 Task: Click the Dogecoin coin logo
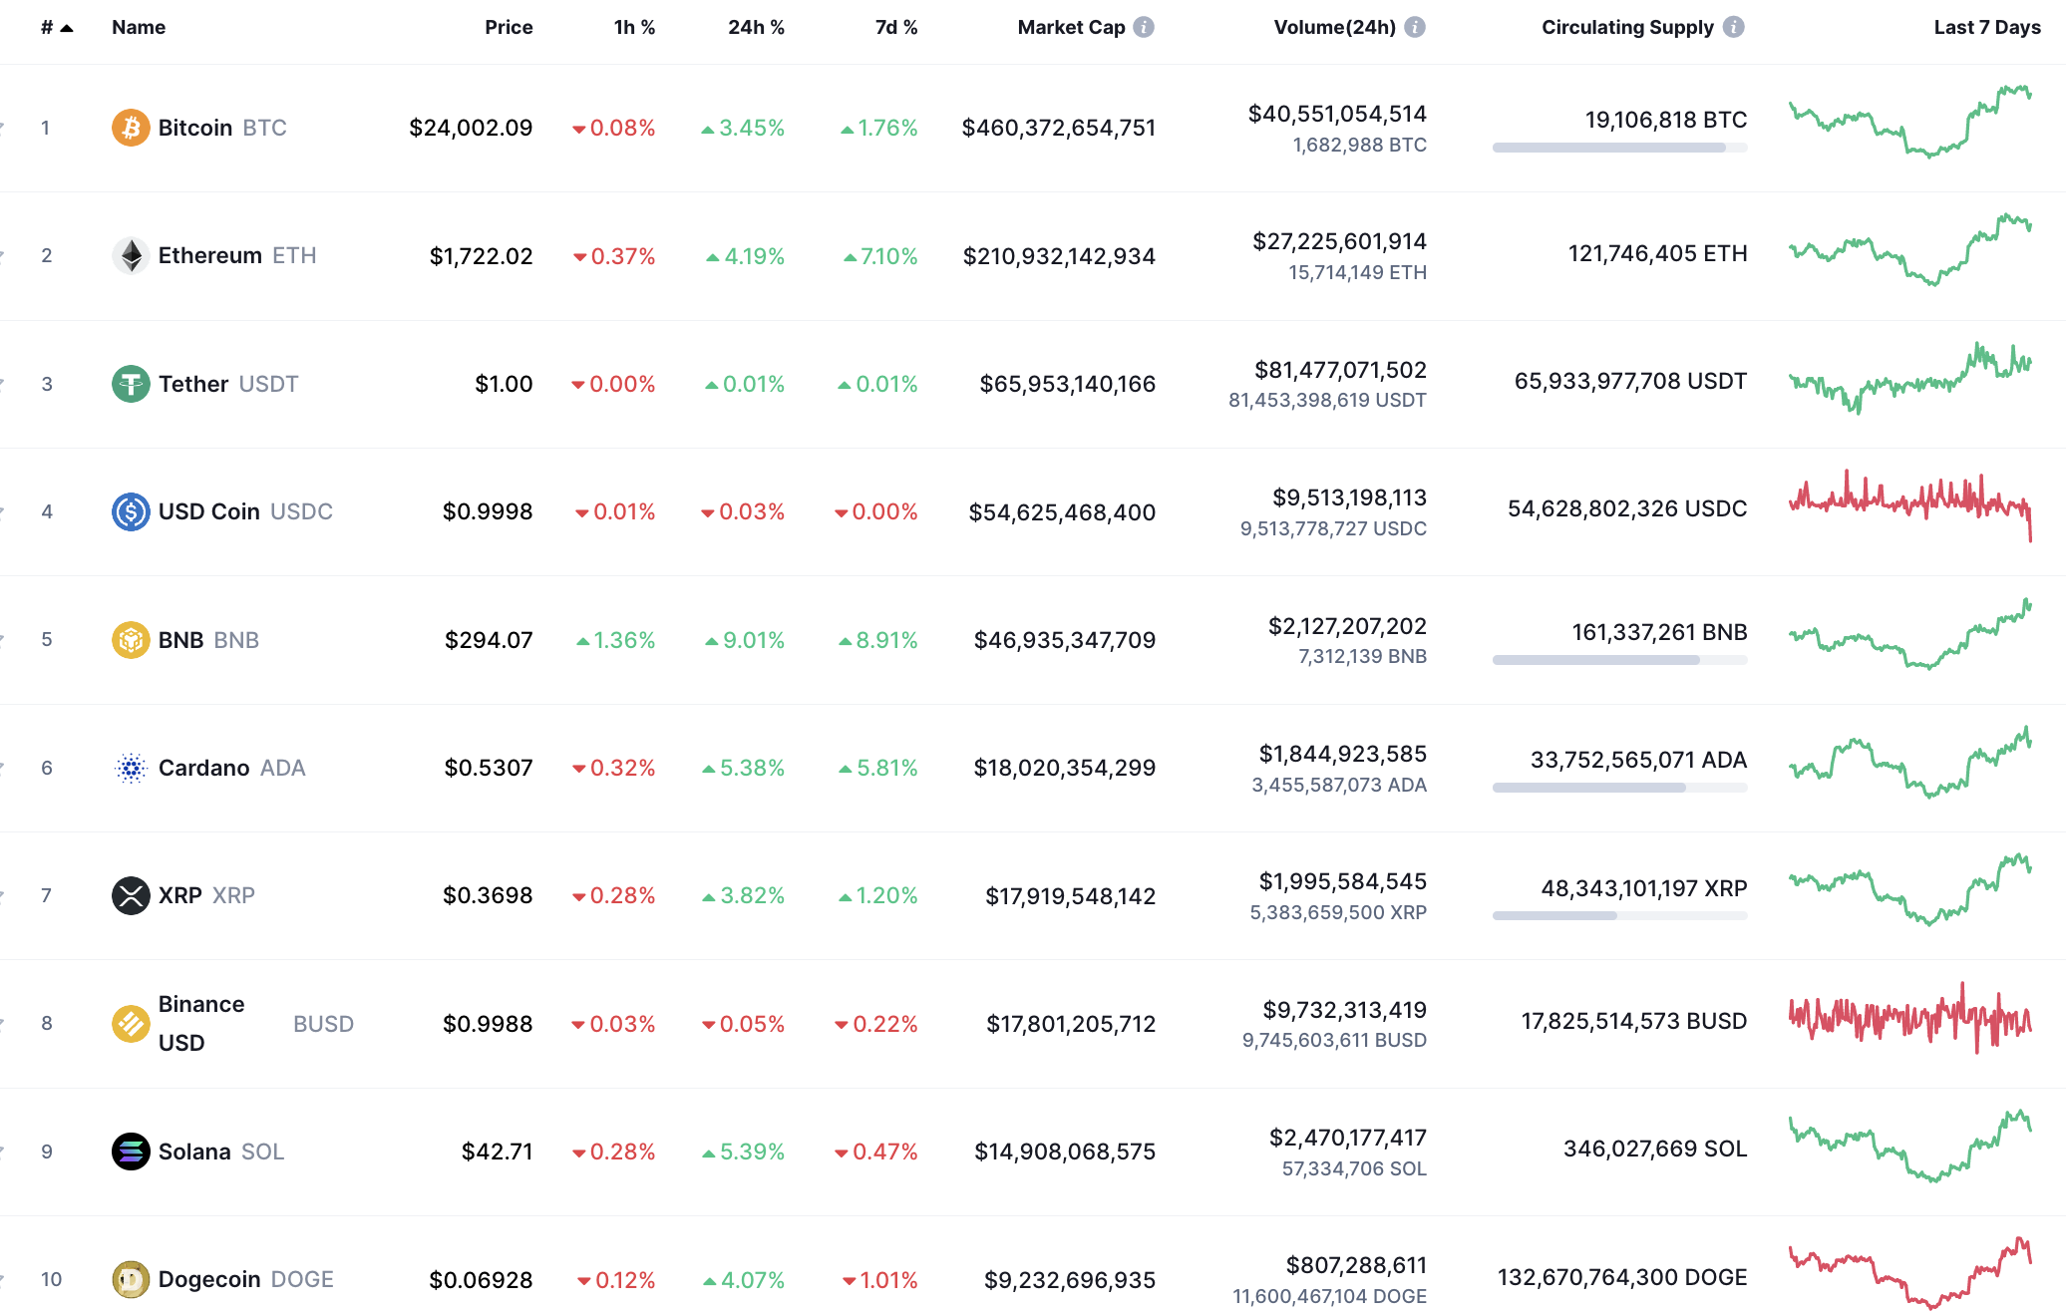point(131,1279)
